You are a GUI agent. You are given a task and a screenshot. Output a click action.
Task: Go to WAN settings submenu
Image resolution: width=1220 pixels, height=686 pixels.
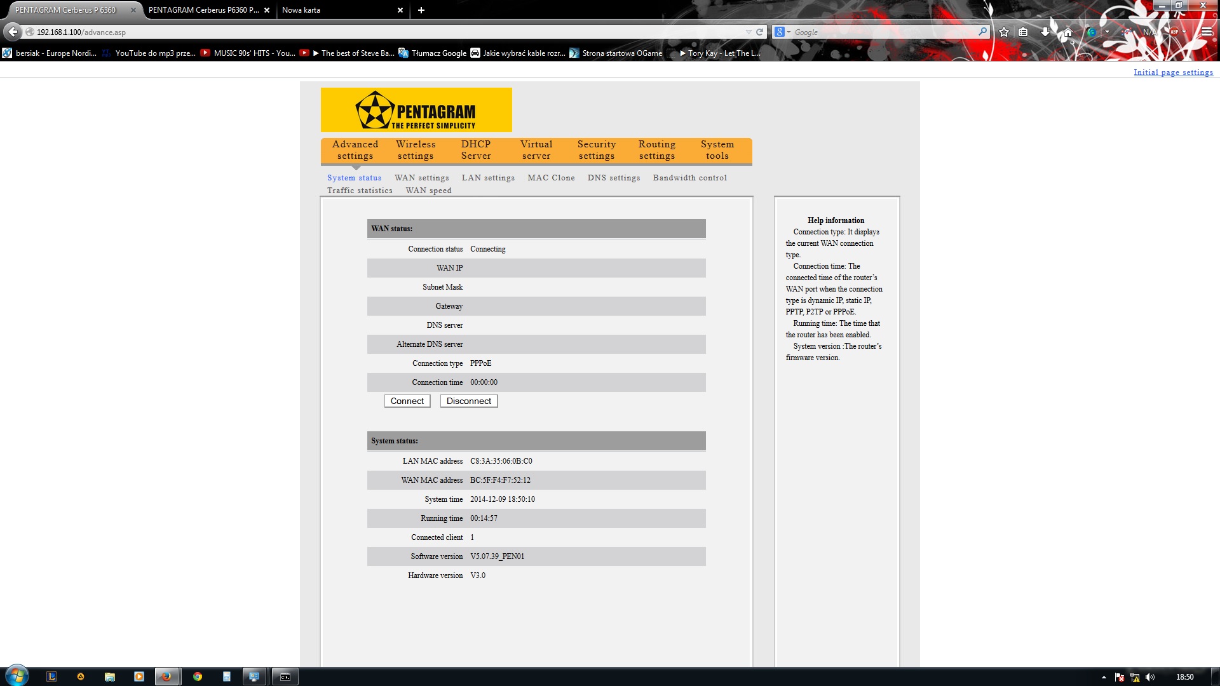pos(422,178)
